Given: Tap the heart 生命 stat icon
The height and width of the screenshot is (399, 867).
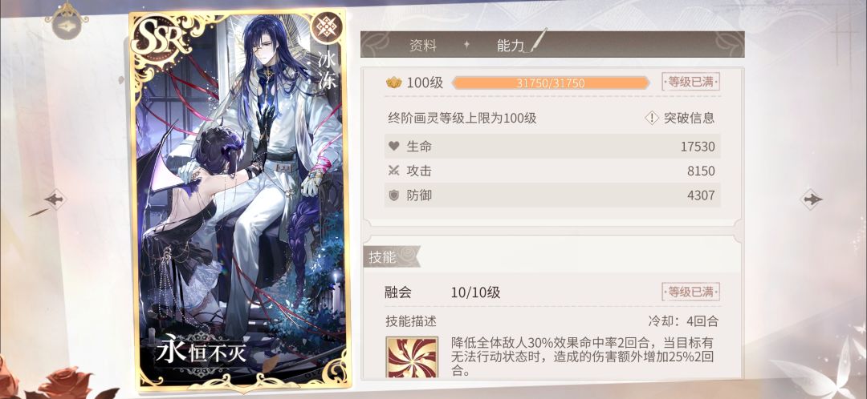Looking at the screenshot, I should [393, 147].
